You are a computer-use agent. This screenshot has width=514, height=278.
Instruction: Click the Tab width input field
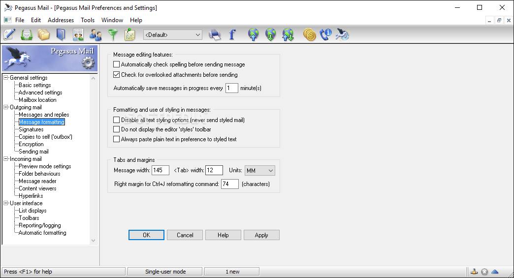[214, 170]
